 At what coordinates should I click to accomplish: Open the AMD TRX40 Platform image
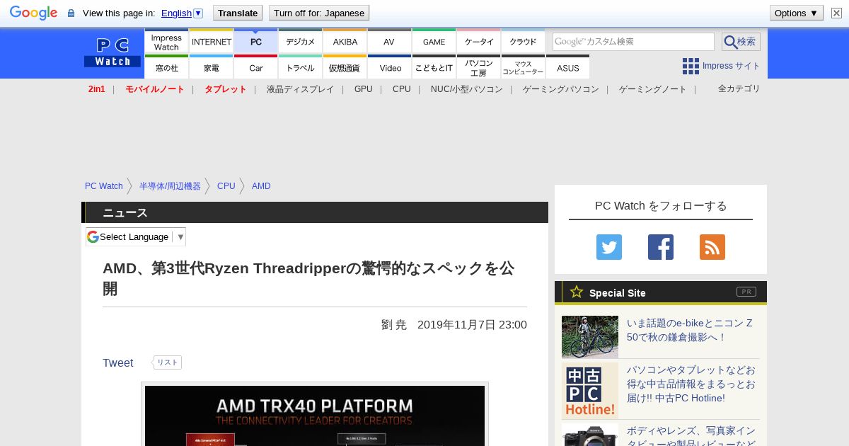coord(315,416)
